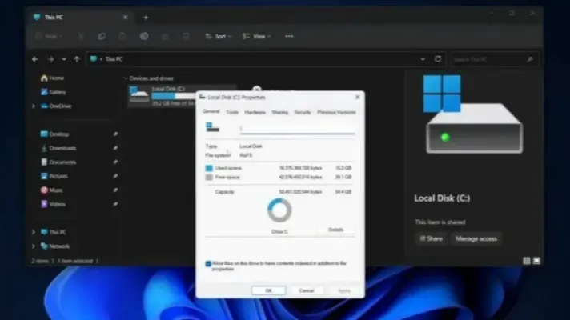Screen dimensions: 570x320
Task: Select Network in the sidebar
Action: [x=55, y=246]
